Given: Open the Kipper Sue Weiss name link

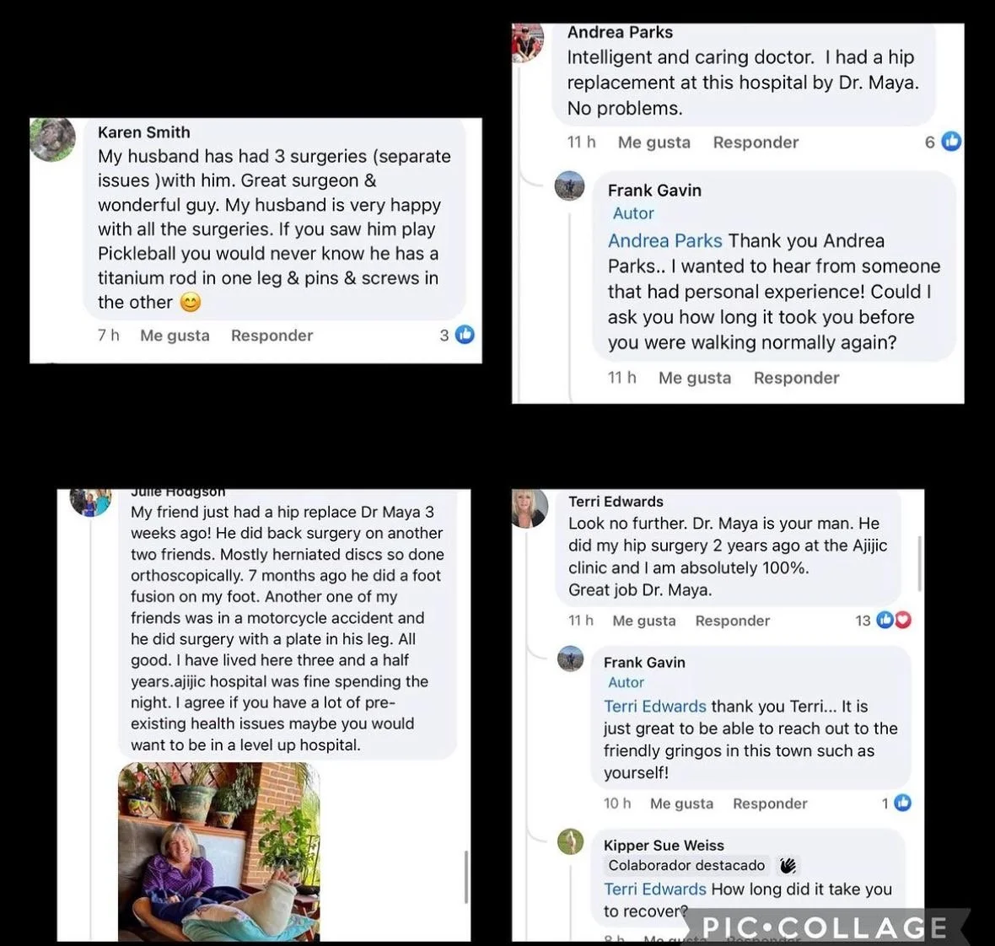Looking at the screenshot, I should point(664,845).
